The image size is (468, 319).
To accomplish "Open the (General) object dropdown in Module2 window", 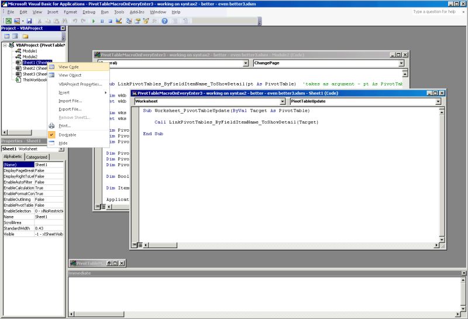I will 245,63.
